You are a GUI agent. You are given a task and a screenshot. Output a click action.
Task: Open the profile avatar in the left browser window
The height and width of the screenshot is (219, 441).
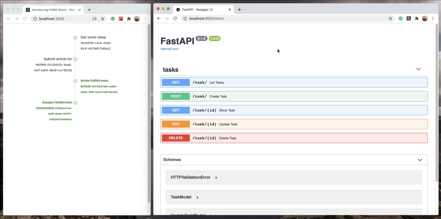click(x=137, y=19)
